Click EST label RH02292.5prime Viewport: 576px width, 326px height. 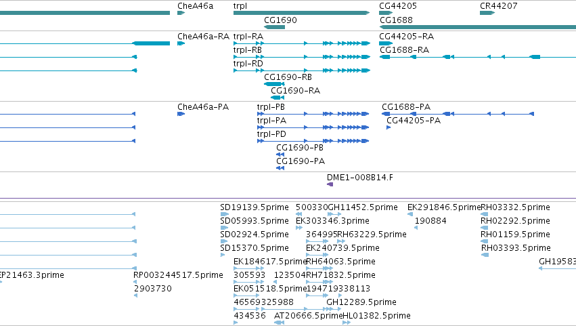coord(515,221)
